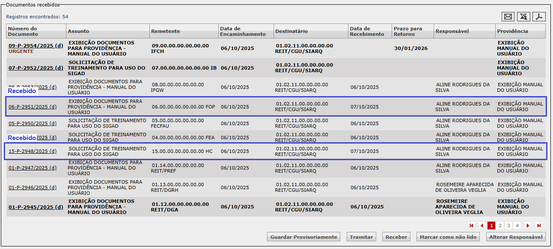Open document 06-P-2951/2025 link
The height and width of the screenshot is (249, 553).
click(x=33, y=107)
